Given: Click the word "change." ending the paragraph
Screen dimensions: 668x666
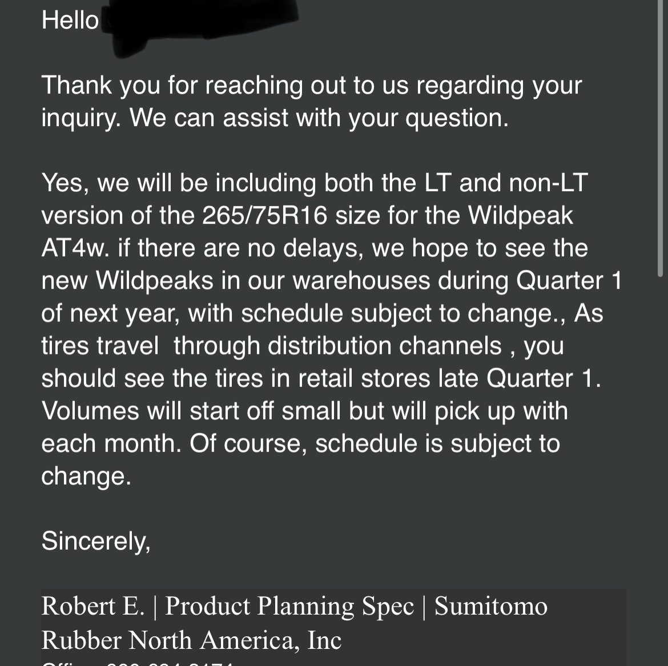Looking at the screenshot, I should [x=86, y=476].
